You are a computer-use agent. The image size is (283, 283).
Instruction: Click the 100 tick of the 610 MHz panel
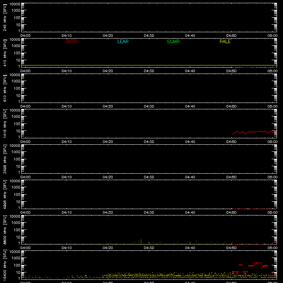17,88
